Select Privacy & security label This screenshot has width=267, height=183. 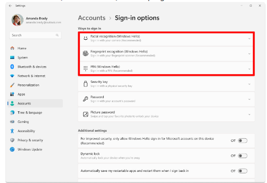tap(31, 140)
